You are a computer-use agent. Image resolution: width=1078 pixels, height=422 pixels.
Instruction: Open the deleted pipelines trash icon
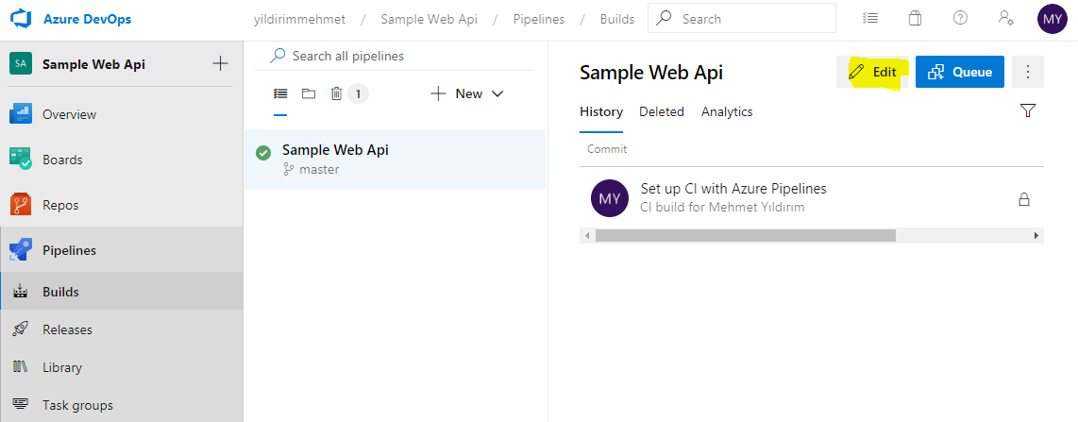[337, 93]
